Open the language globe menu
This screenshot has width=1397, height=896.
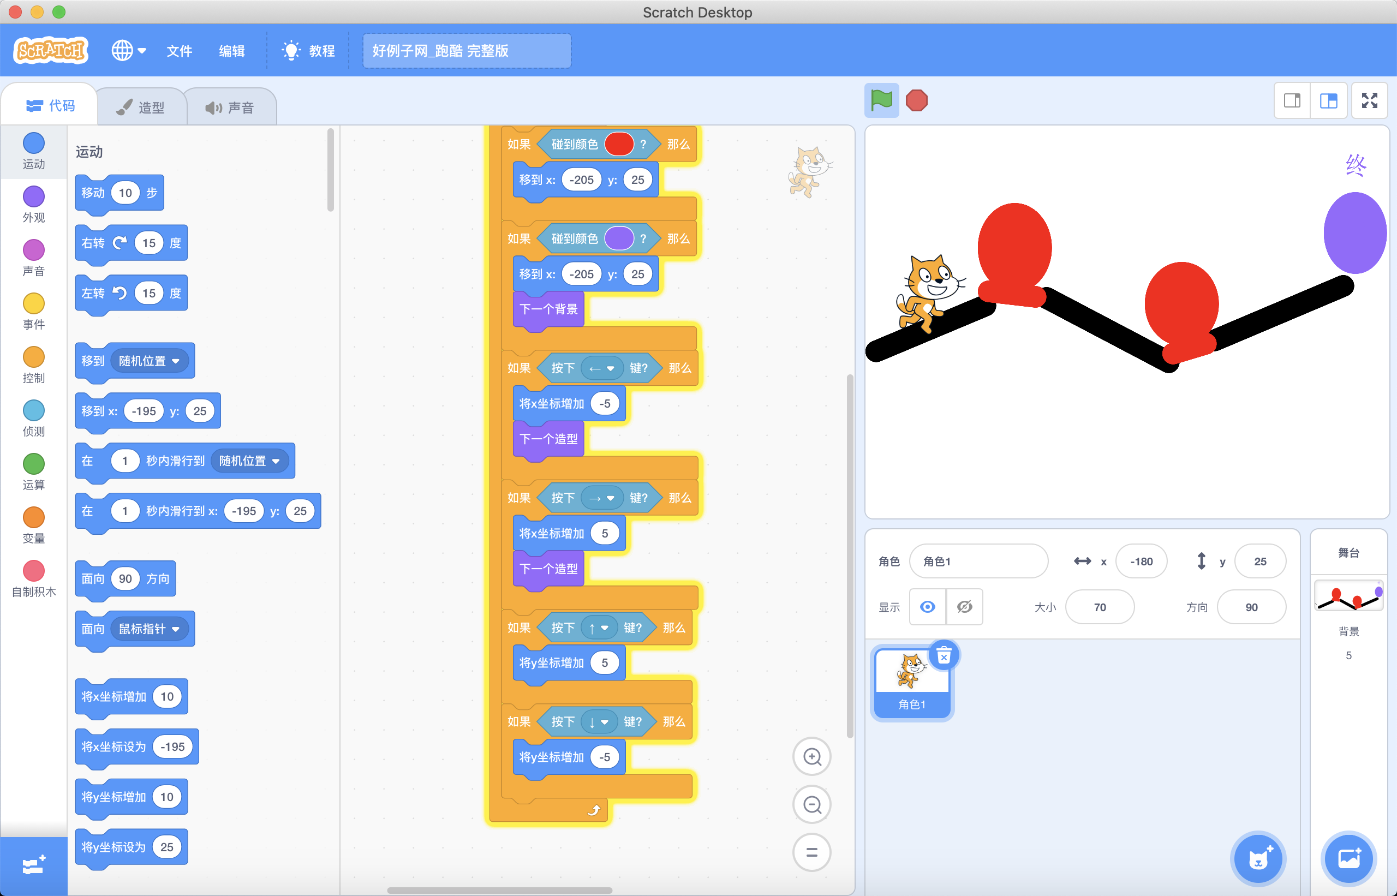click(129, 51)
